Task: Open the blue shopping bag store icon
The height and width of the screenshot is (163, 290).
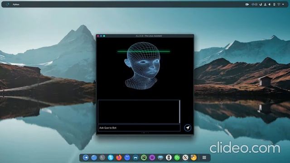Action: 127,158
